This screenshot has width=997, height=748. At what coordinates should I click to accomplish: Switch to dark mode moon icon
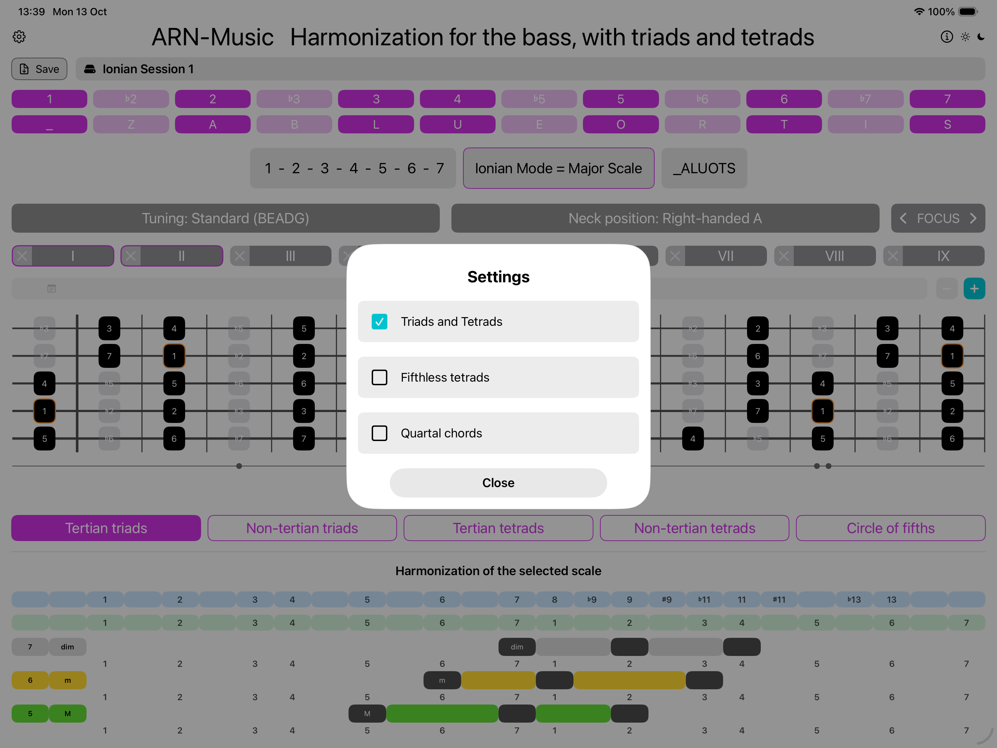pyautogui.click(x=981, y=37)
